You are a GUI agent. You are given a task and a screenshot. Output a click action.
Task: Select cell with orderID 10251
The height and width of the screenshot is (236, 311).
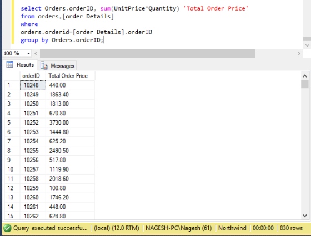(33, 113)
